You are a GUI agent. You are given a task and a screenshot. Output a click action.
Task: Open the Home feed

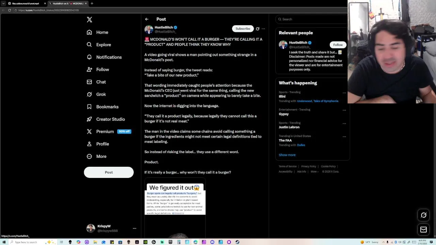97,32
